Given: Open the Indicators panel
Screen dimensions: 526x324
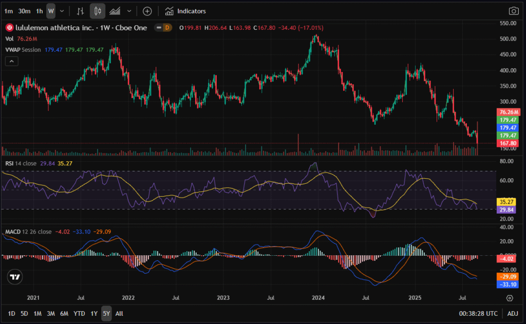Looking at the screenshot, I should (x=185, y=11).
